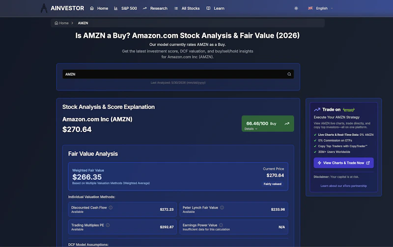
Task: Open the Learn nav item
Action: pyautogui.click(x=215, y=8)
